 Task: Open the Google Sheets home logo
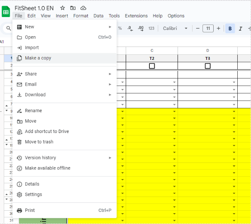6,12
